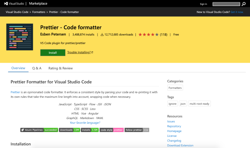Viewport: 250px width, 148px height.
Task: Click the green Install button
Action: coord(53,53)
